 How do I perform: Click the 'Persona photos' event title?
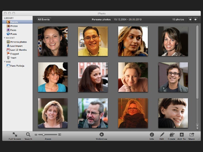click(101, 19)
